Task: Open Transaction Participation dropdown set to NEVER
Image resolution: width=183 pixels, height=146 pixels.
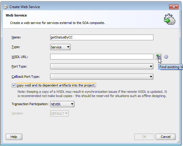Action: [x=62, y=104]
